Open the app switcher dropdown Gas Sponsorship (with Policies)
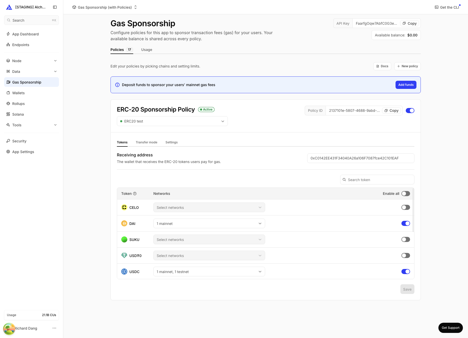The height and width of the screenshot is (338, 468). tap(105, 7)
